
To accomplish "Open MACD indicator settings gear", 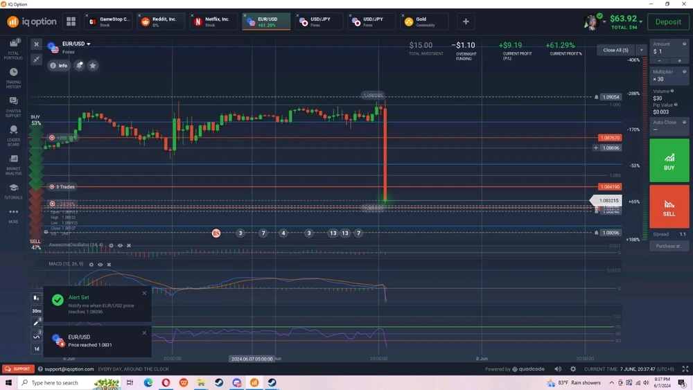I will coord(91,265).
